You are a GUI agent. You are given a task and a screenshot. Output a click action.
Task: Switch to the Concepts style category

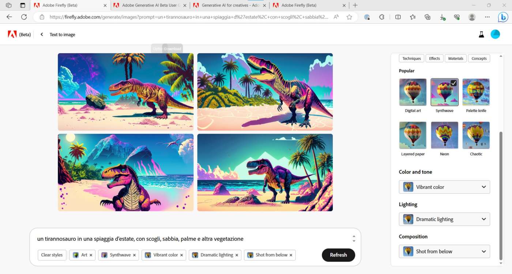coord(479,58)
